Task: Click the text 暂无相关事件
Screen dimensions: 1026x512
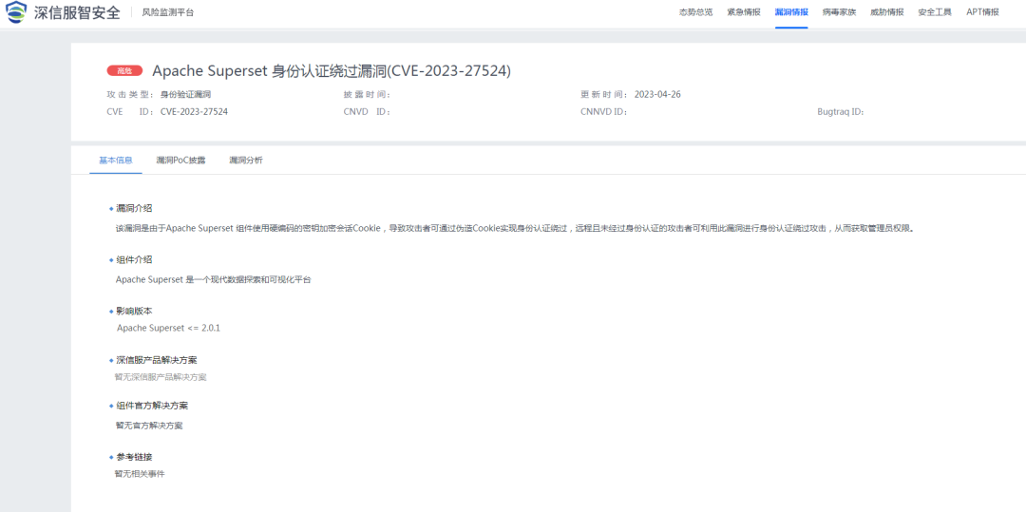Action: point(140,473)
